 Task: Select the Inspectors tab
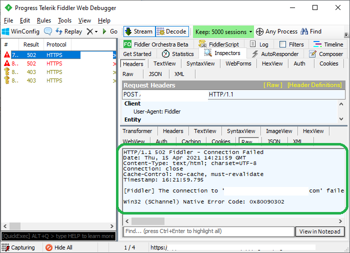click(222, 53)
